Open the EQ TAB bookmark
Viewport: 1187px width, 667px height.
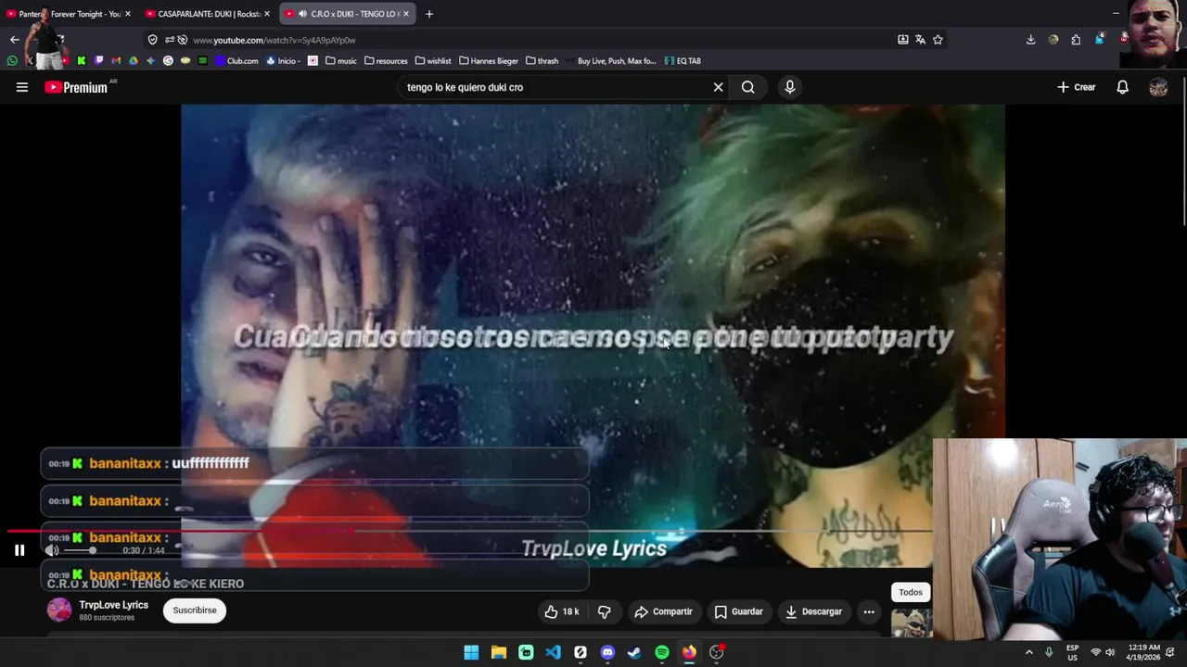click(683, 61)
